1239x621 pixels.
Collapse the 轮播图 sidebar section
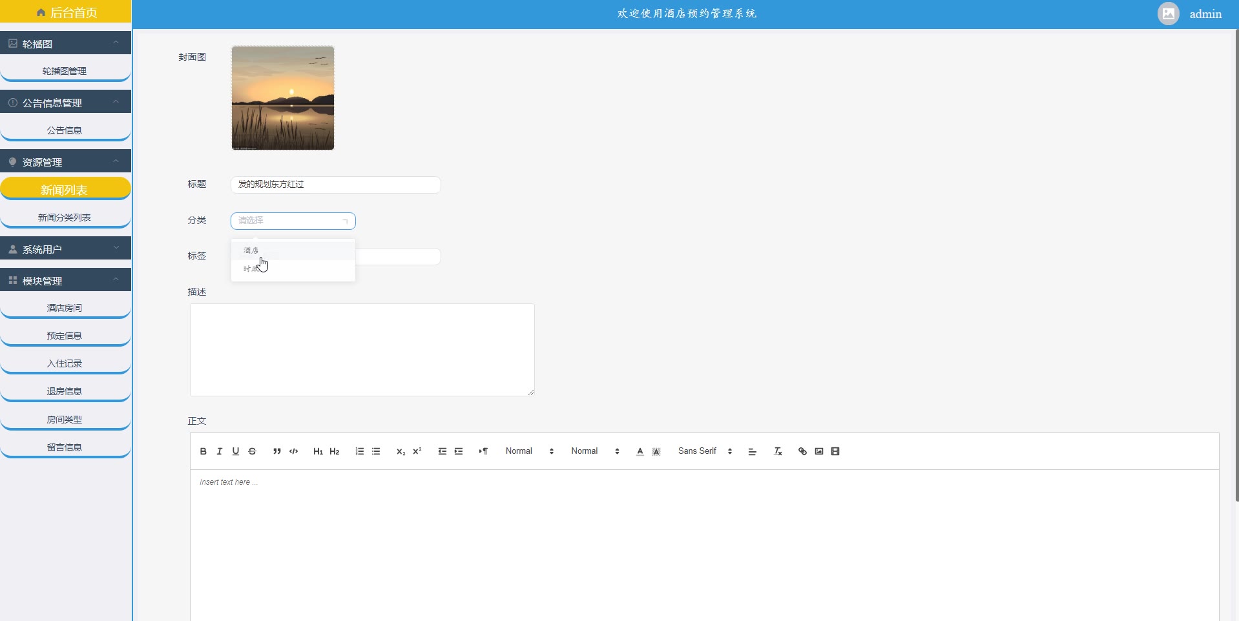coord(65,43)
